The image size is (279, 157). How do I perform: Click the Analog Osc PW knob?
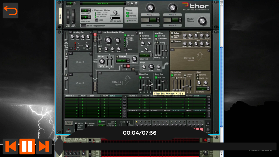[x=87, y=46]
